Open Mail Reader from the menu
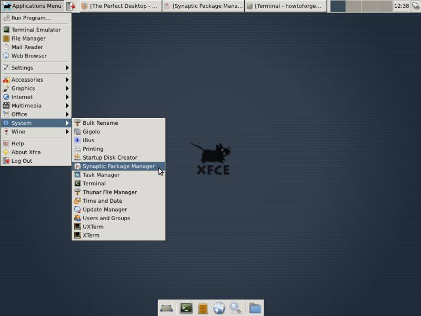Screen dimensions: 421x316 pyautogui.click(x=36, y=47)
